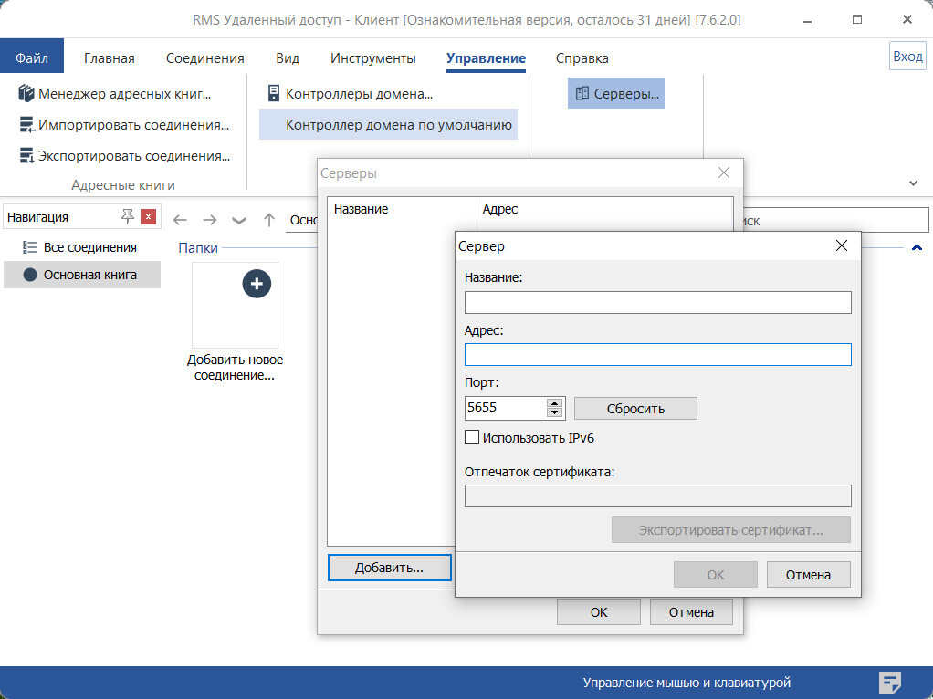Image resolution: width=933 pixels, height=699 pixels.
Task: Click the Export connections icon
Action: [x=26, y=156]
